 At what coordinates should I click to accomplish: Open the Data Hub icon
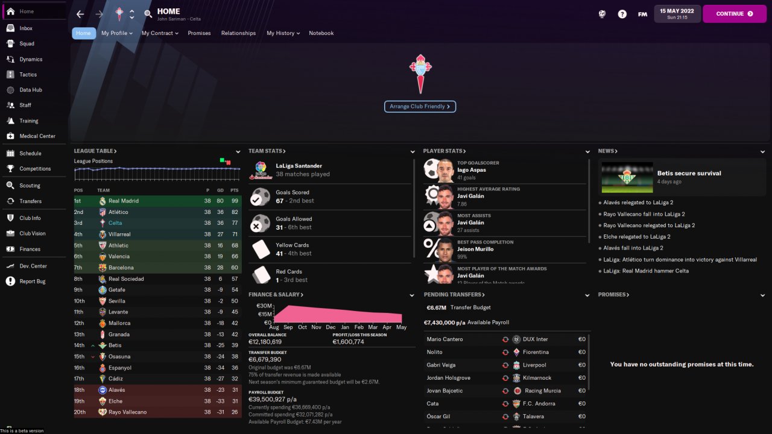pos(10,90)
